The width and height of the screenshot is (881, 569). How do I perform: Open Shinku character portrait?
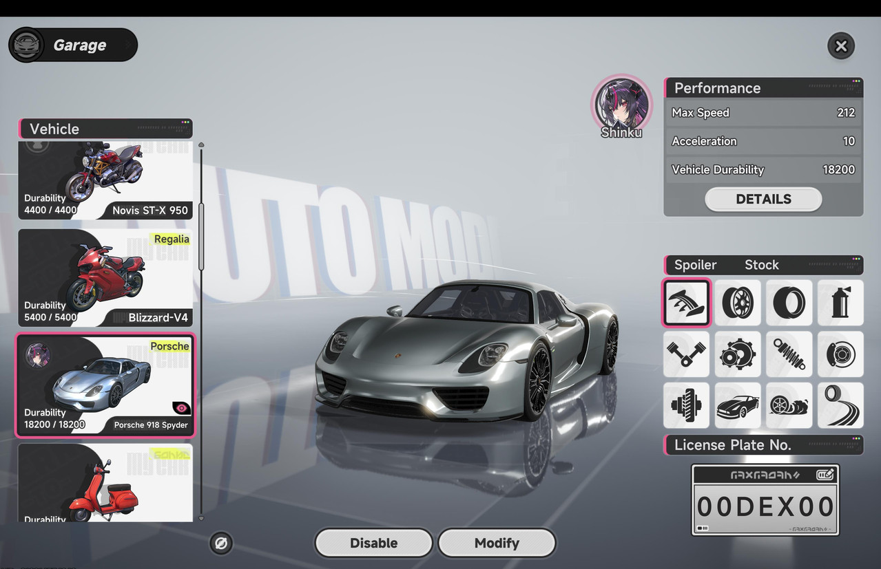click(x=621, y=105)
